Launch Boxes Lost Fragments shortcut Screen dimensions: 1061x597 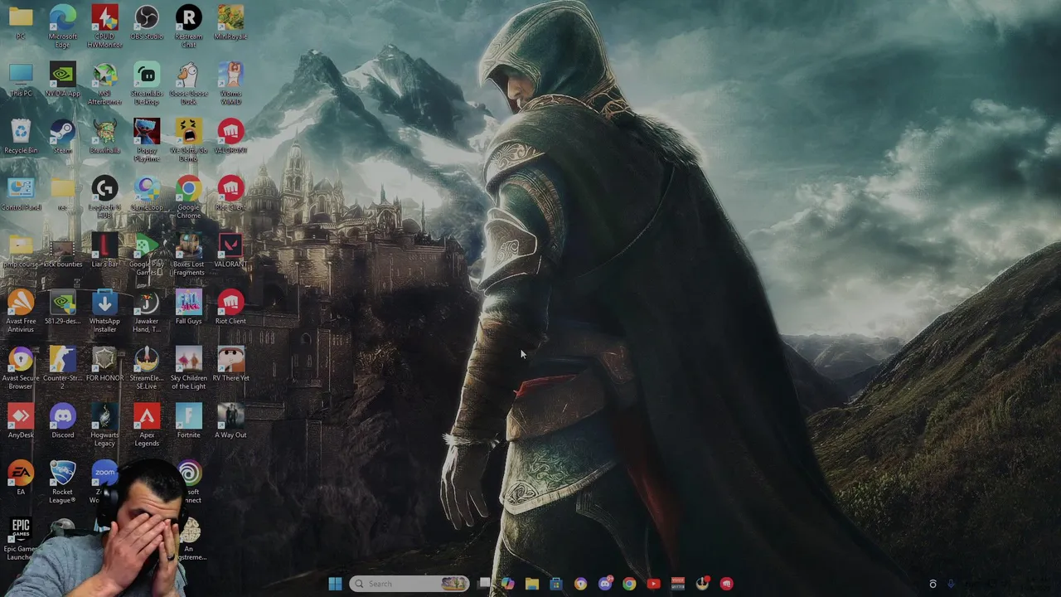[188, 254]
